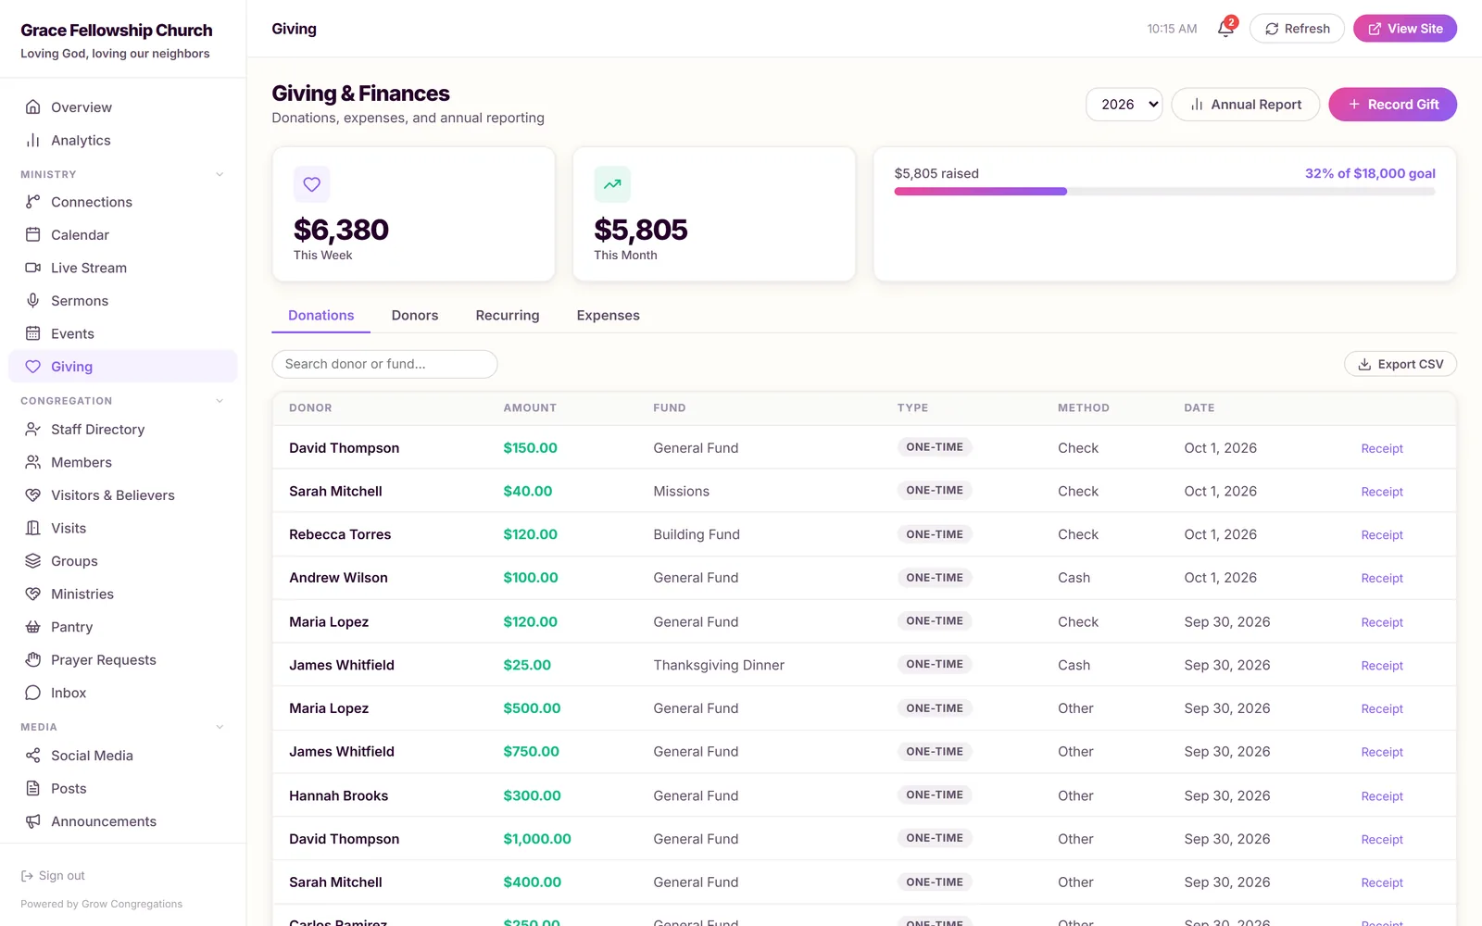Open Sermons microphone icon
1482x926 pixels.
pos(33,301)
